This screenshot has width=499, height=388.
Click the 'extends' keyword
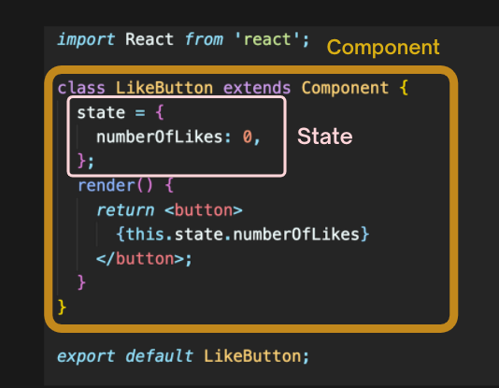257,88
